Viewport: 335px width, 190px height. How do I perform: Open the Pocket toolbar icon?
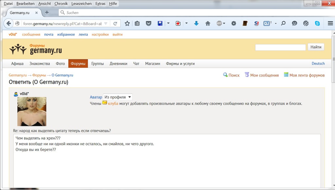(x=149, y=24)
